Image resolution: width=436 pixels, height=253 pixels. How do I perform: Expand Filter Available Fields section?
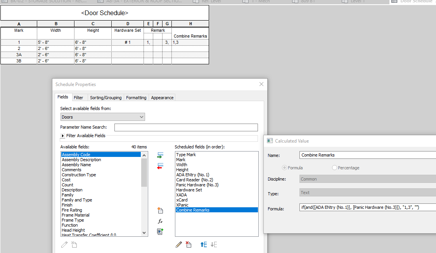(x=63, y=136)
